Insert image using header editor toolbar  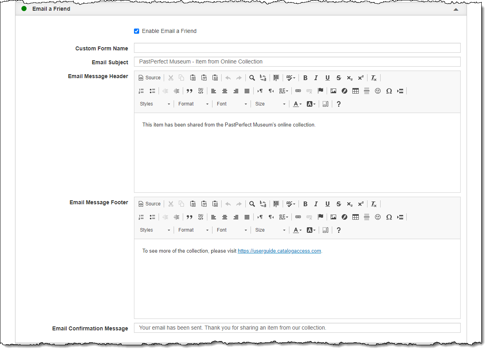333,91
